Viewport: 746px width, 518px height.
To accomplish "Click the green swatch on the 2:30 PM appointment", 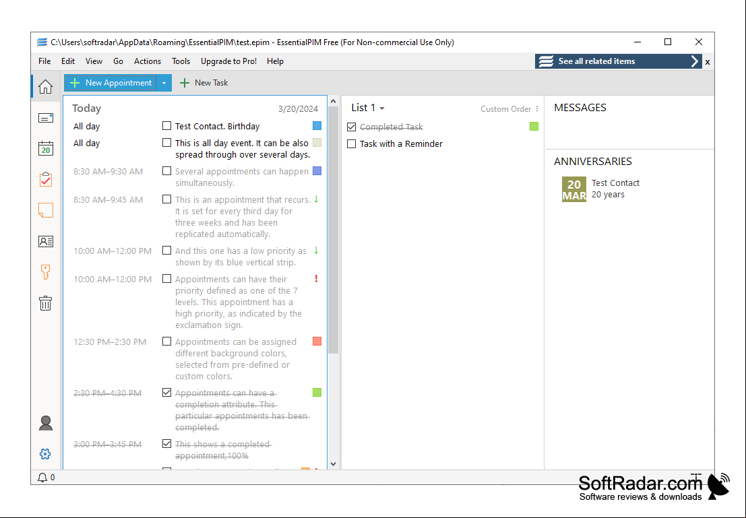I will click(x=317, y=393).
